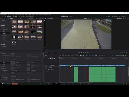Select the Blade Edit Mode tool
Viewport: 129px width, 97px height.
pos(69,55)
